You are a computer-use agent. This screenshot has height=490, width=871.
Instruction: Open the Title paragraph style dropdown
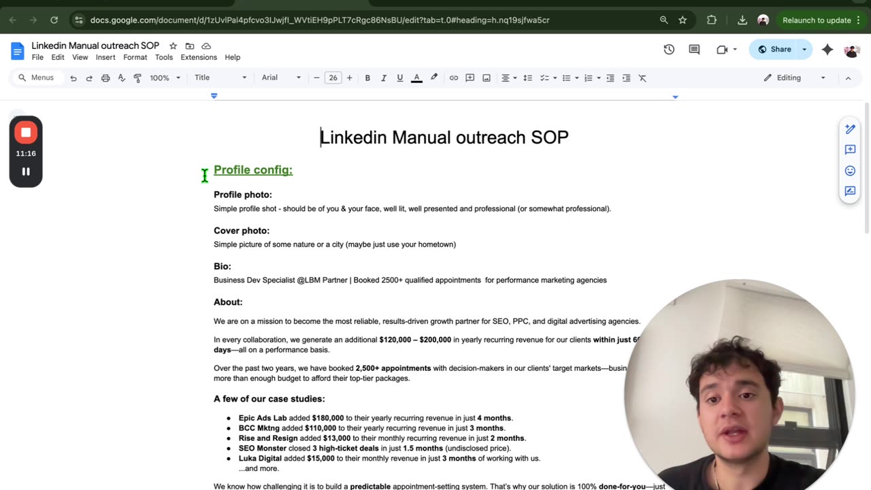point(220,78)
